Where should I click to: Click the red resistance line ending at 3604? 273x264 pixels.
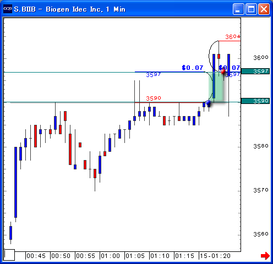click(230, 41)
